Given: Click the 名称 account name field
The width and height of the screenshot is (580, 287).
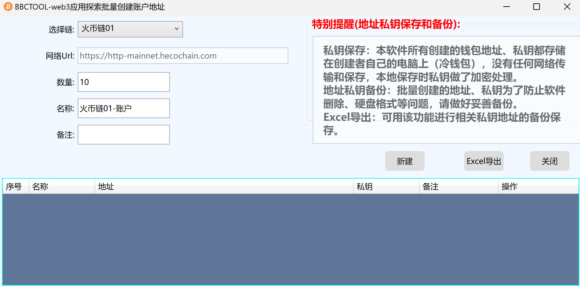Looking at the screenshot, I should [123, 108].
